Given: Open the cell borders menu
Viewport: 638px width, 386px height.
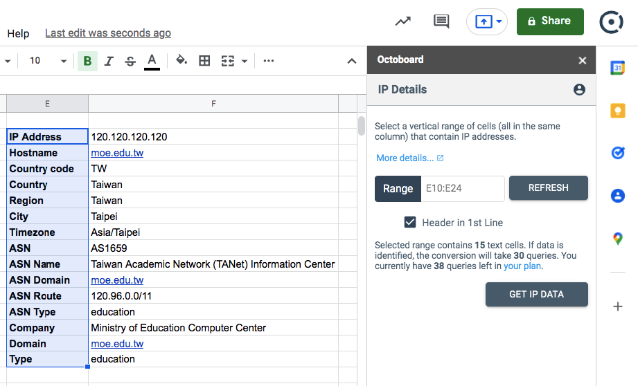Looking at the screenshot, I should (204, 61).
